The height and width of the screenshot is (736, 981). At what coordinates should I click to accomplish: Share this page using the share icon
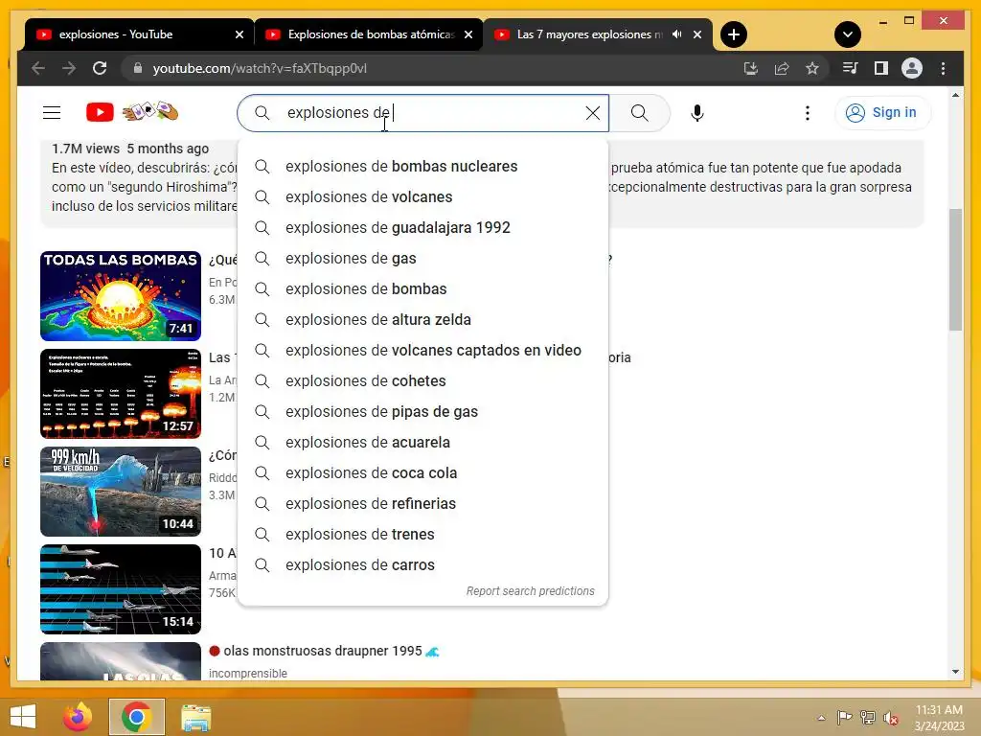click(x=782, y=68)
